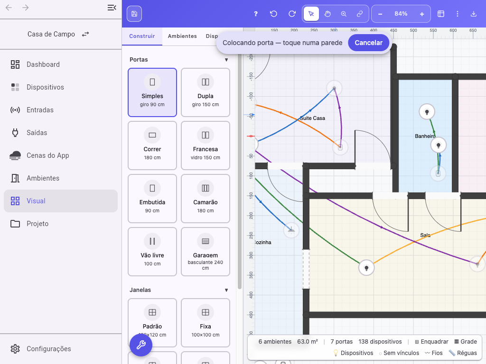Increase zoom with plus button
The width and height of the screenshot is (486, 364).
tap(422, 14)
